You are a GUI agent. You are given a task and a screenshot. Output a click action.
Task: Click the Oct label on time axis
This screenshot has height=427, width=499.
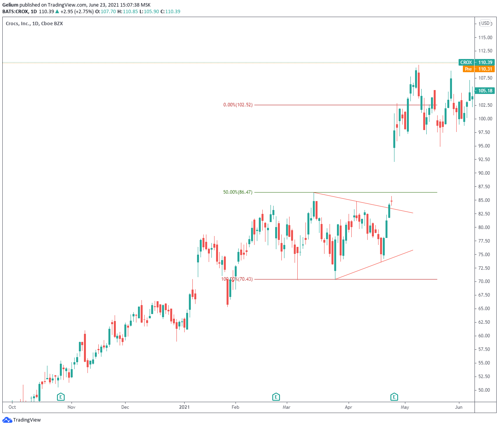tap(12, 407)
